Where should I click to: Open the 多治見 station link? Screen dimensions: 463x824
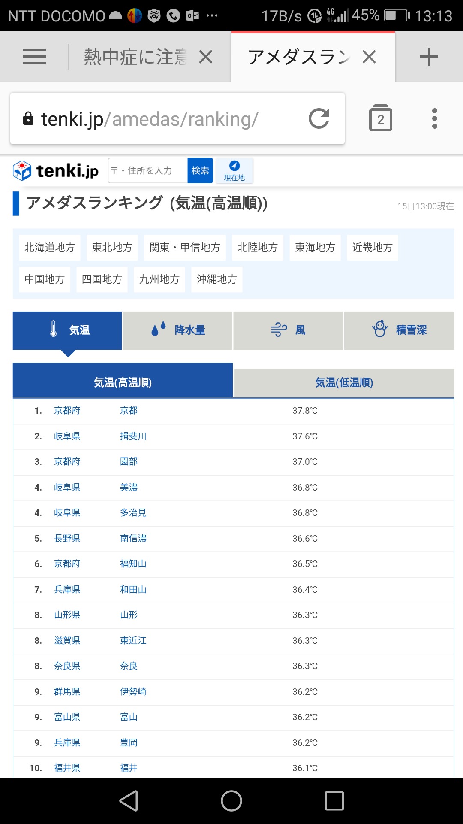click(133, 513)
